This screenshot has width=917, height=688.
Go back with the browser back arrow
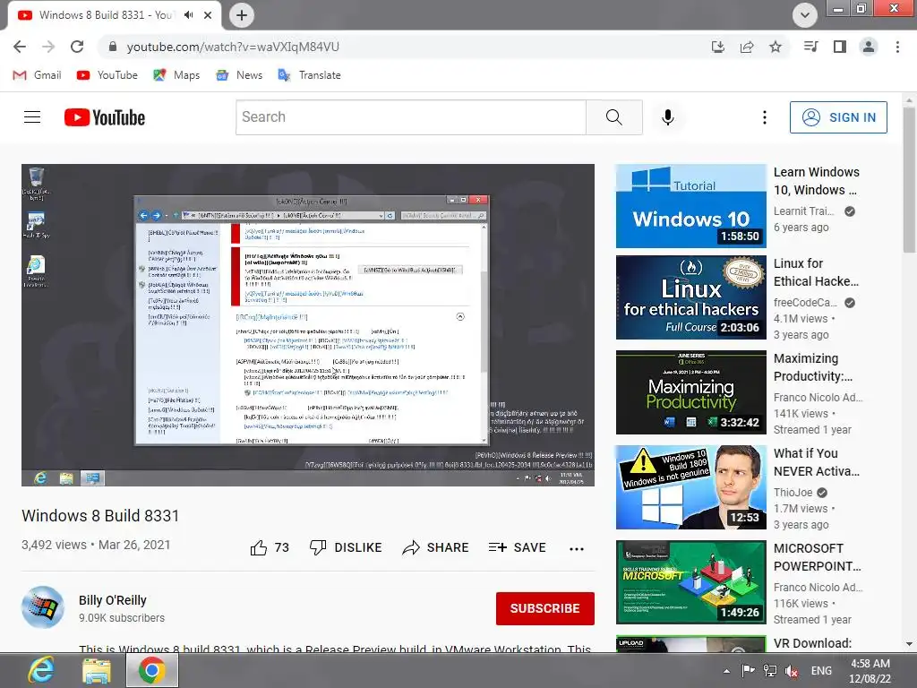(x=20, y=47)
